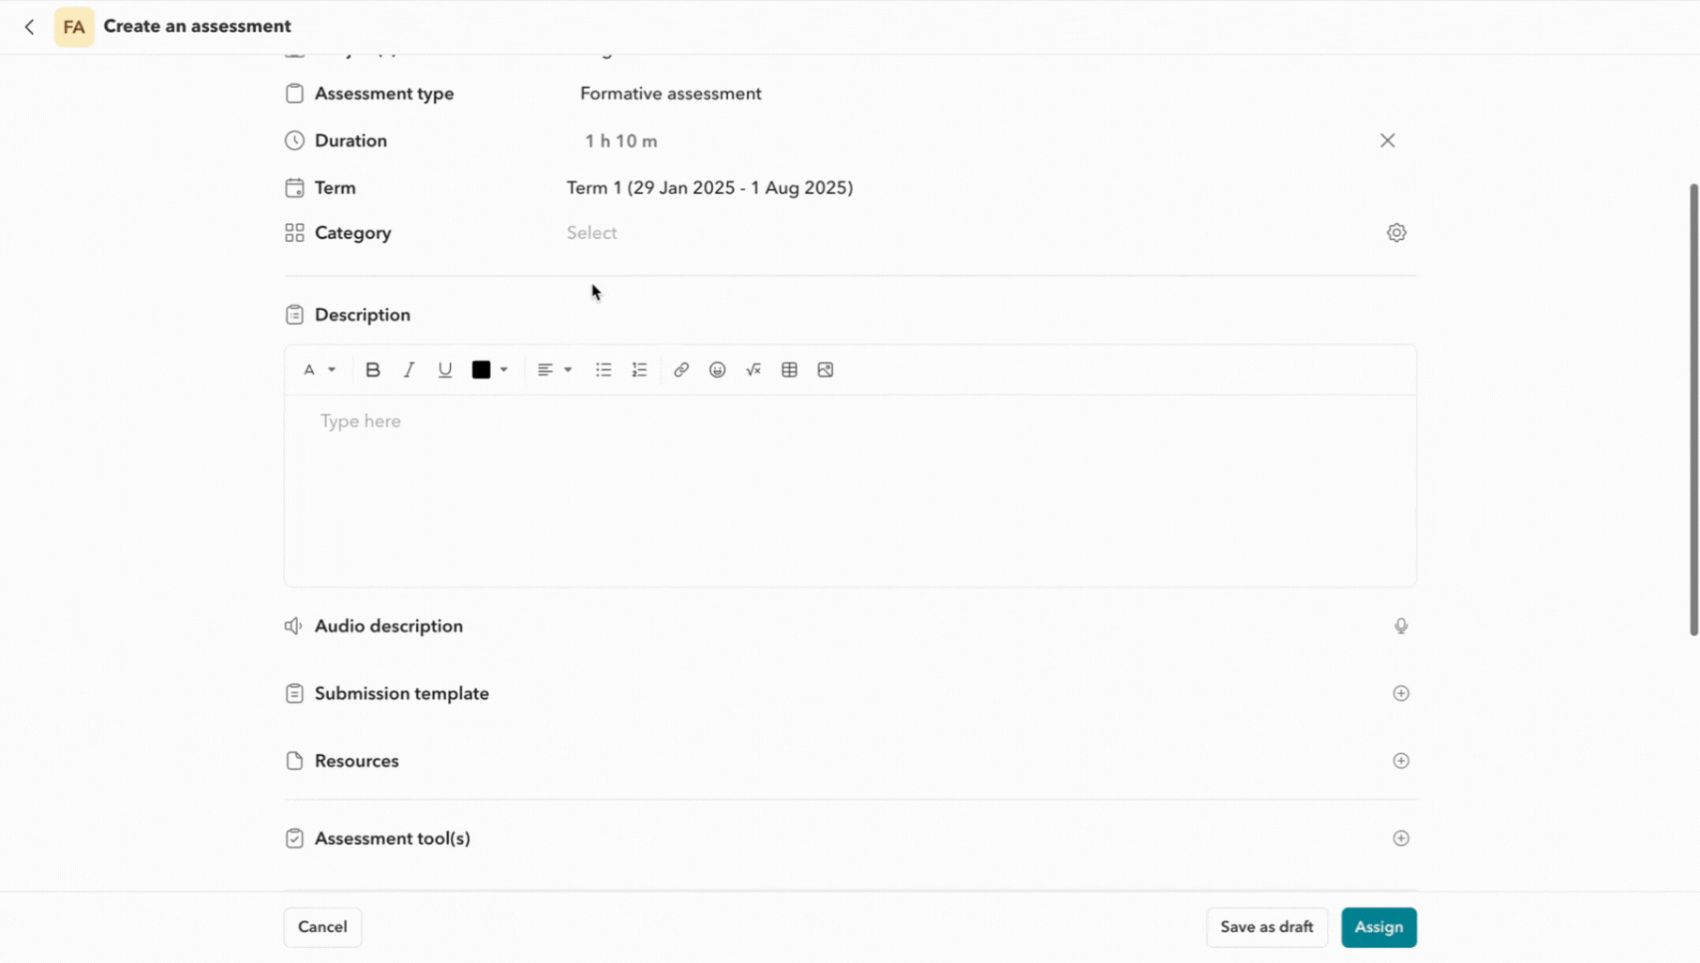The height and width of the screenshot is (963, 1700).
Task: Open the text alignment dropdown
Action: [x=554, y=369]
